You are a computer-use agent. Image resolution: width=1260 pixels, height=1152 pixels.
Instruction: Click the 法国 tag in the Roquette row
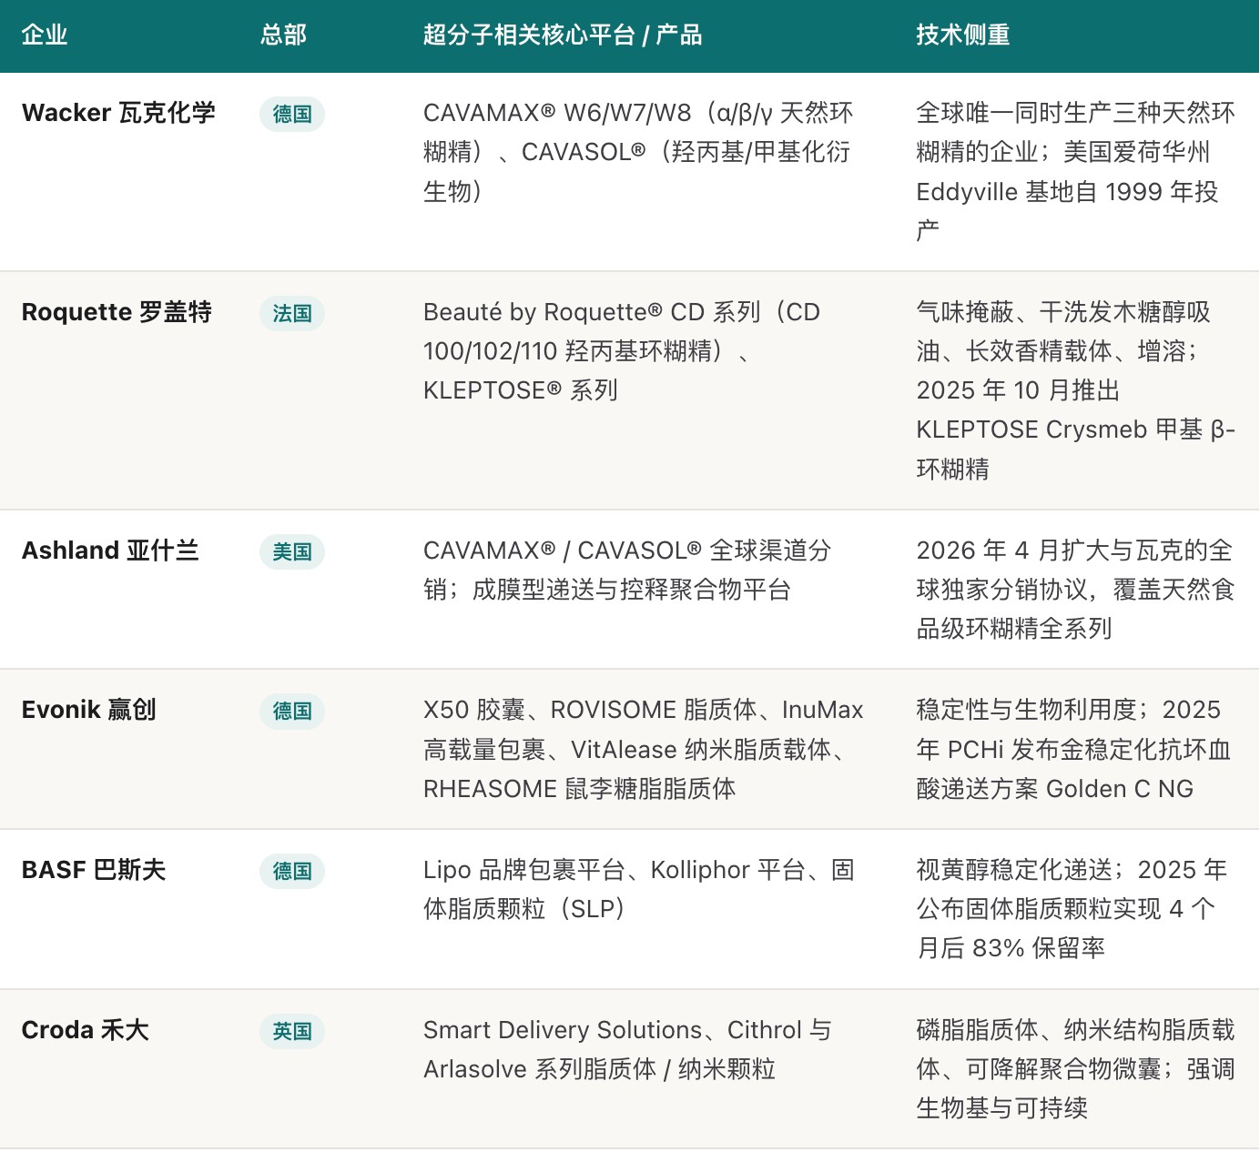(x=292, y=314)
